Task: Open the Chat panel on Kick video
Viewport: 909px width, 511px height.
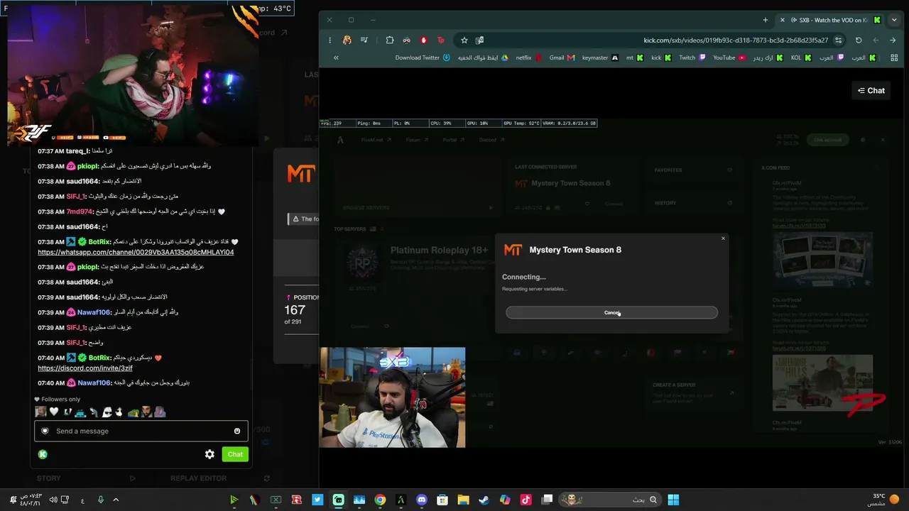Action: pyautogui.click(x=871, y=91)
